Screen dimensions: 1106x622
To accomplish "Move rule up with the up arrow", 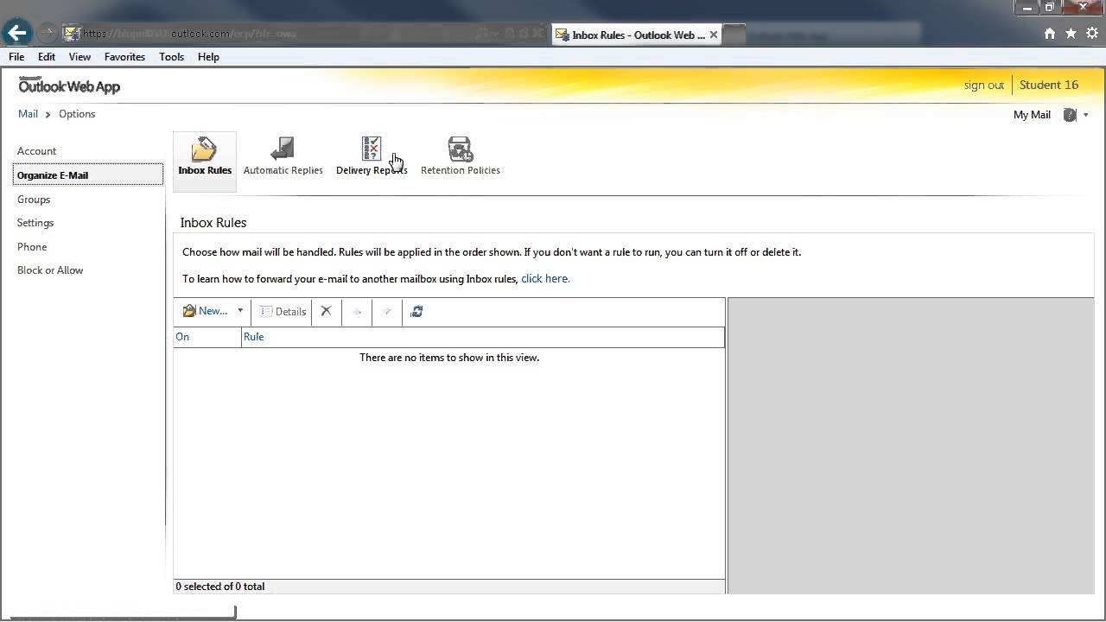I will click(x=357, y=312).
